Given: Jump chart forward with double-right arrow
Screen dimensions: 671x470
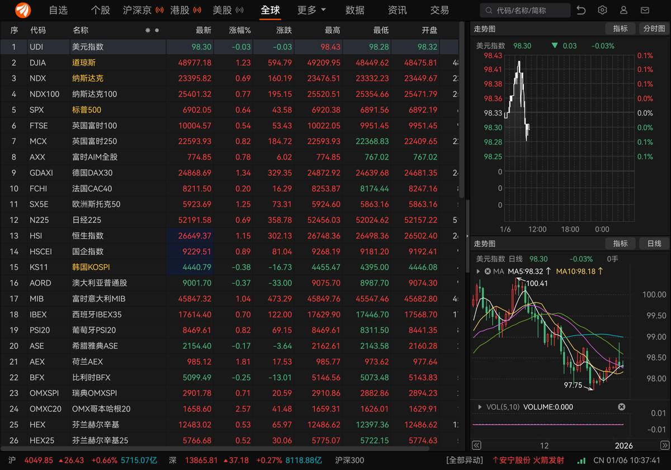Looking at the screenshot, I should click(665, 445).
